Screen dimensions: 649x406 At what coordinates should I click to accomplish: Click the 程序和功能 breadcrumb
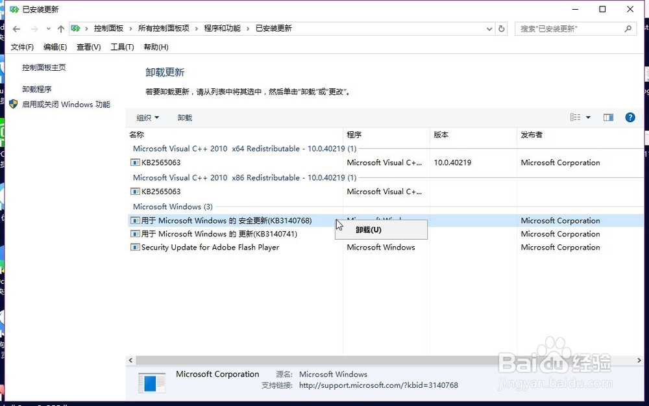click(222, 29)
